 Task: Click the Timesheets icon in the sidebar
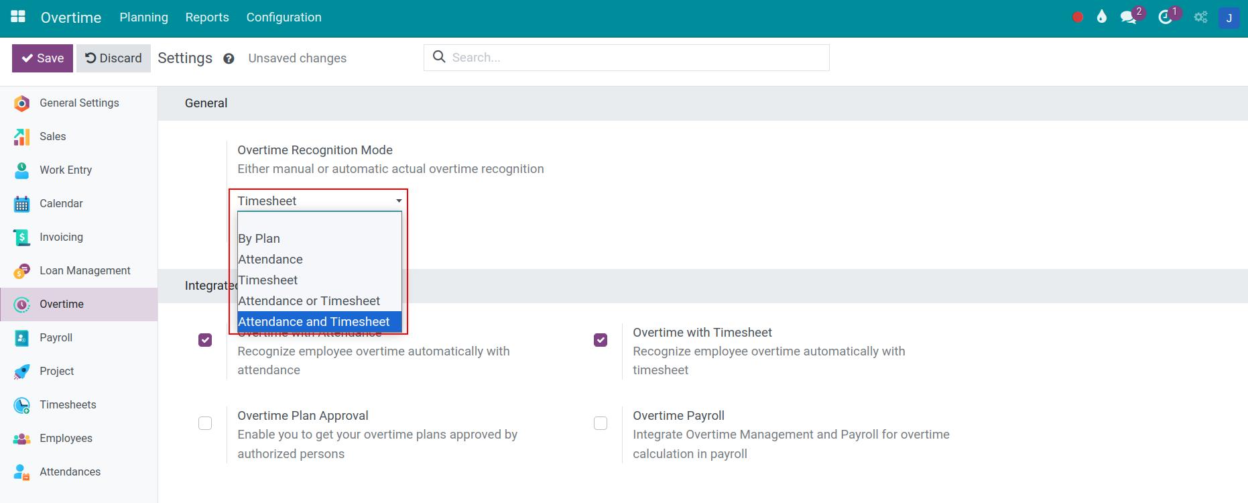(21, 405)
